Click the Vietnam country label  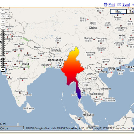pyautogui.click(x=106, y=89)
